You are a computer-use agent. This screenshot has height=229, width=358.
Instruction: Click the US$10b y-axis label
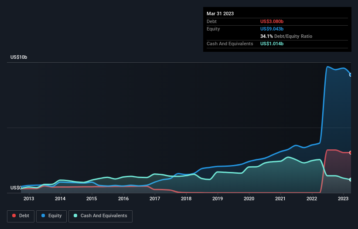[19, 57]
